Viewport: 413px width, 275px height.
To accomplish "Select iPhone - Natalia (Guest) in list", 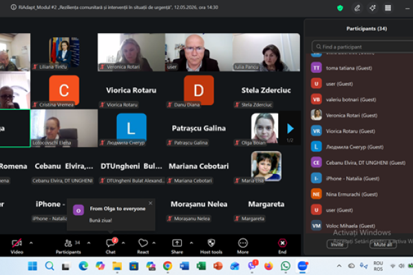I will pos(359,179).
